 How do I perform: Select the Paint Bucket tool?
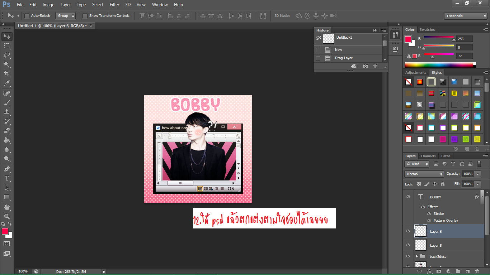[x=7, y=140]
